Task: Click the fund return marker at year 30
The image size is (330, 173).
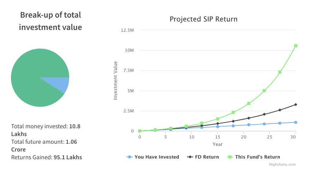Action: pos(296,46)
